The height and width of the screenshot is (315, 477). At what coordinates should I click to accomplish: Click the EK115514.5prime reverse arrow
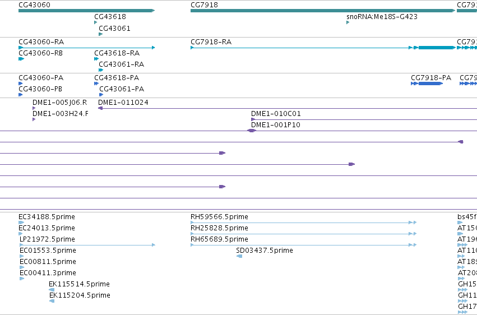52,290
